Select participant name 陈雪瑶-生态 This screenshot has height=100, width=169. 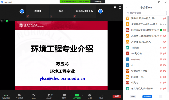pyautogui.click(x=137, y=77)
